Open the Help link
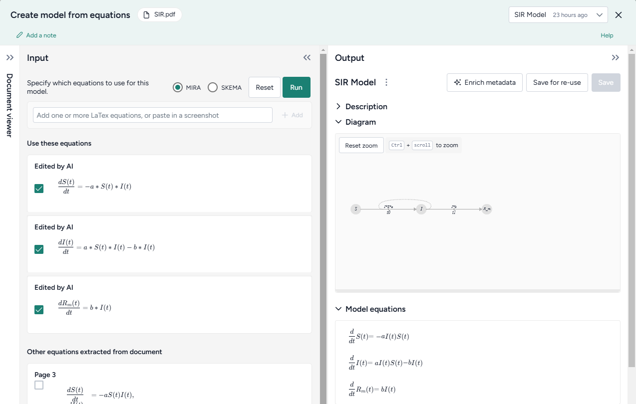 (607, 35)
